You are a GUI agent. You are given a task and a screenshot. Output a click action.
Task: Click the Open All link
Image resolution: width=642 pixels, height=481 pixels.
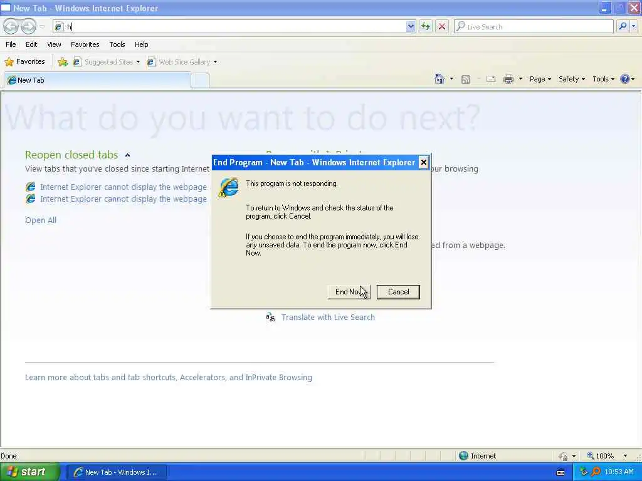(41, 220)
